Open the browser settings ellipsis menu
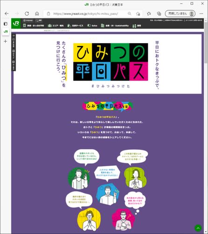208x234 pixels. tap(201, 14)
